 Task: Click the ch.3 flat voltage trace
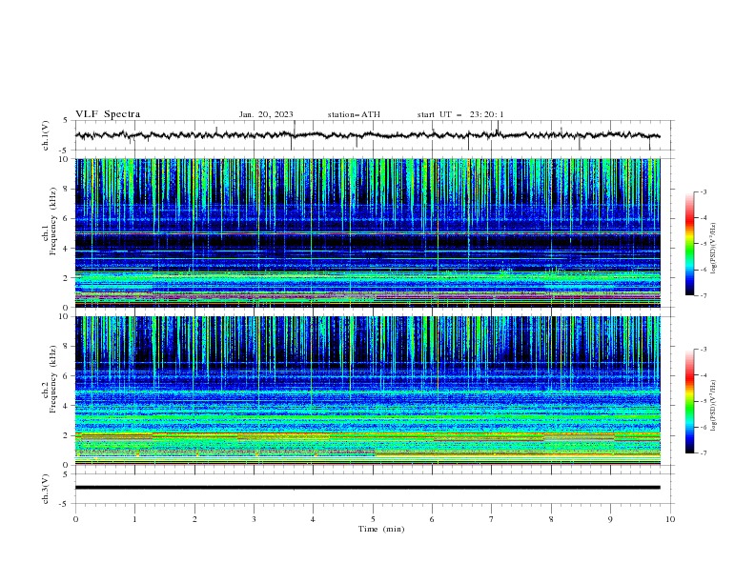(x=367, y=488)
